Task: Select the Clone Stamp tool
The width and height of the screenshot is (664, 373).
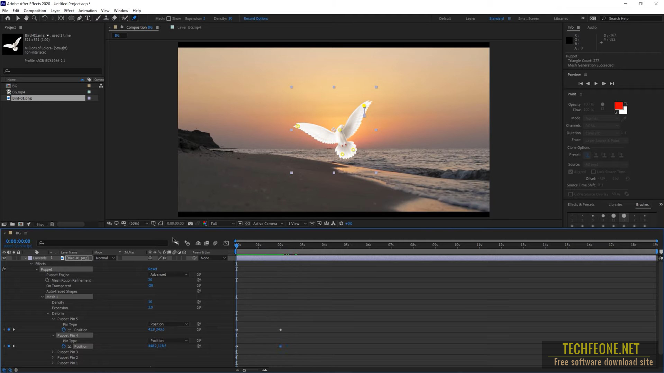Action: click(106, 18)
